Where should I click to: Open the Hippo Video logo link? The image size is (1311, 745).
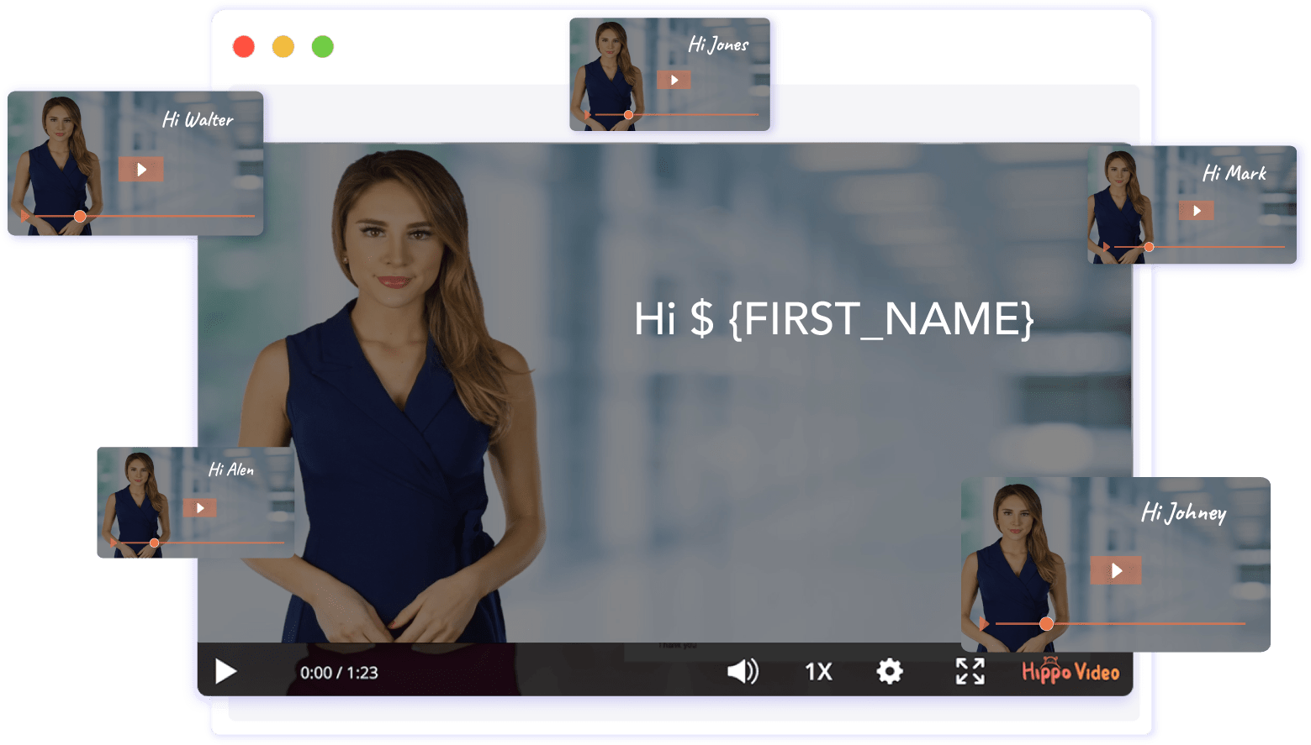1070,672
